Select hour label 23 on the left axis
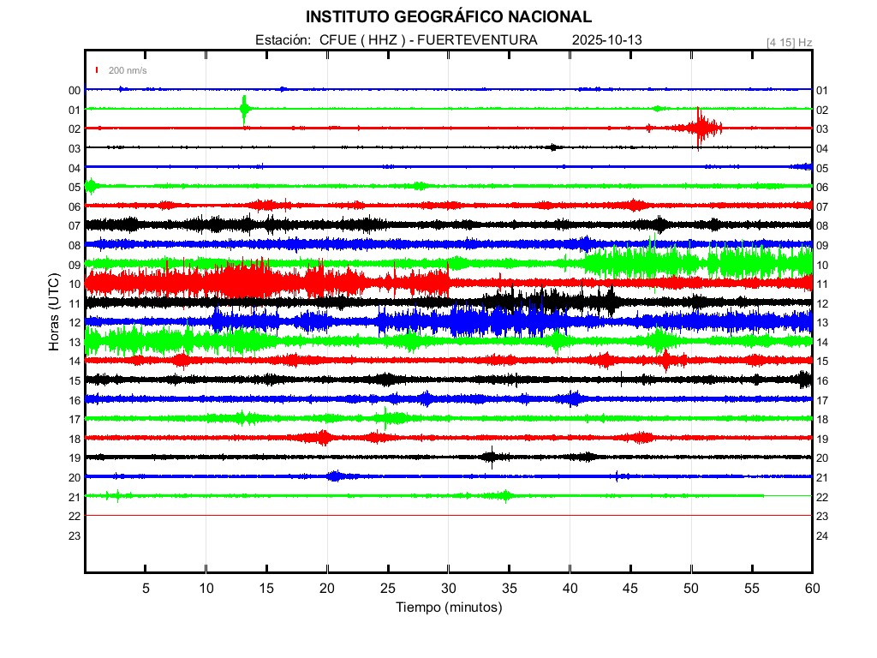This screenshot has width=877, height=658. [75, 535]
